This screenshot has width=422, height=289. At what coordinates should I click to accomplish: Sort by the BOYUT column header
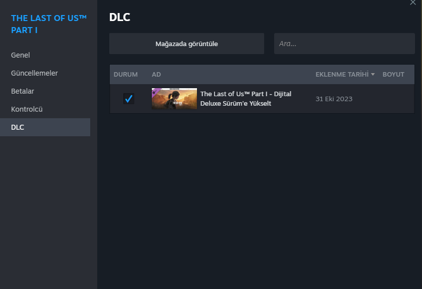pyautogui.click(x=393, y=75)
